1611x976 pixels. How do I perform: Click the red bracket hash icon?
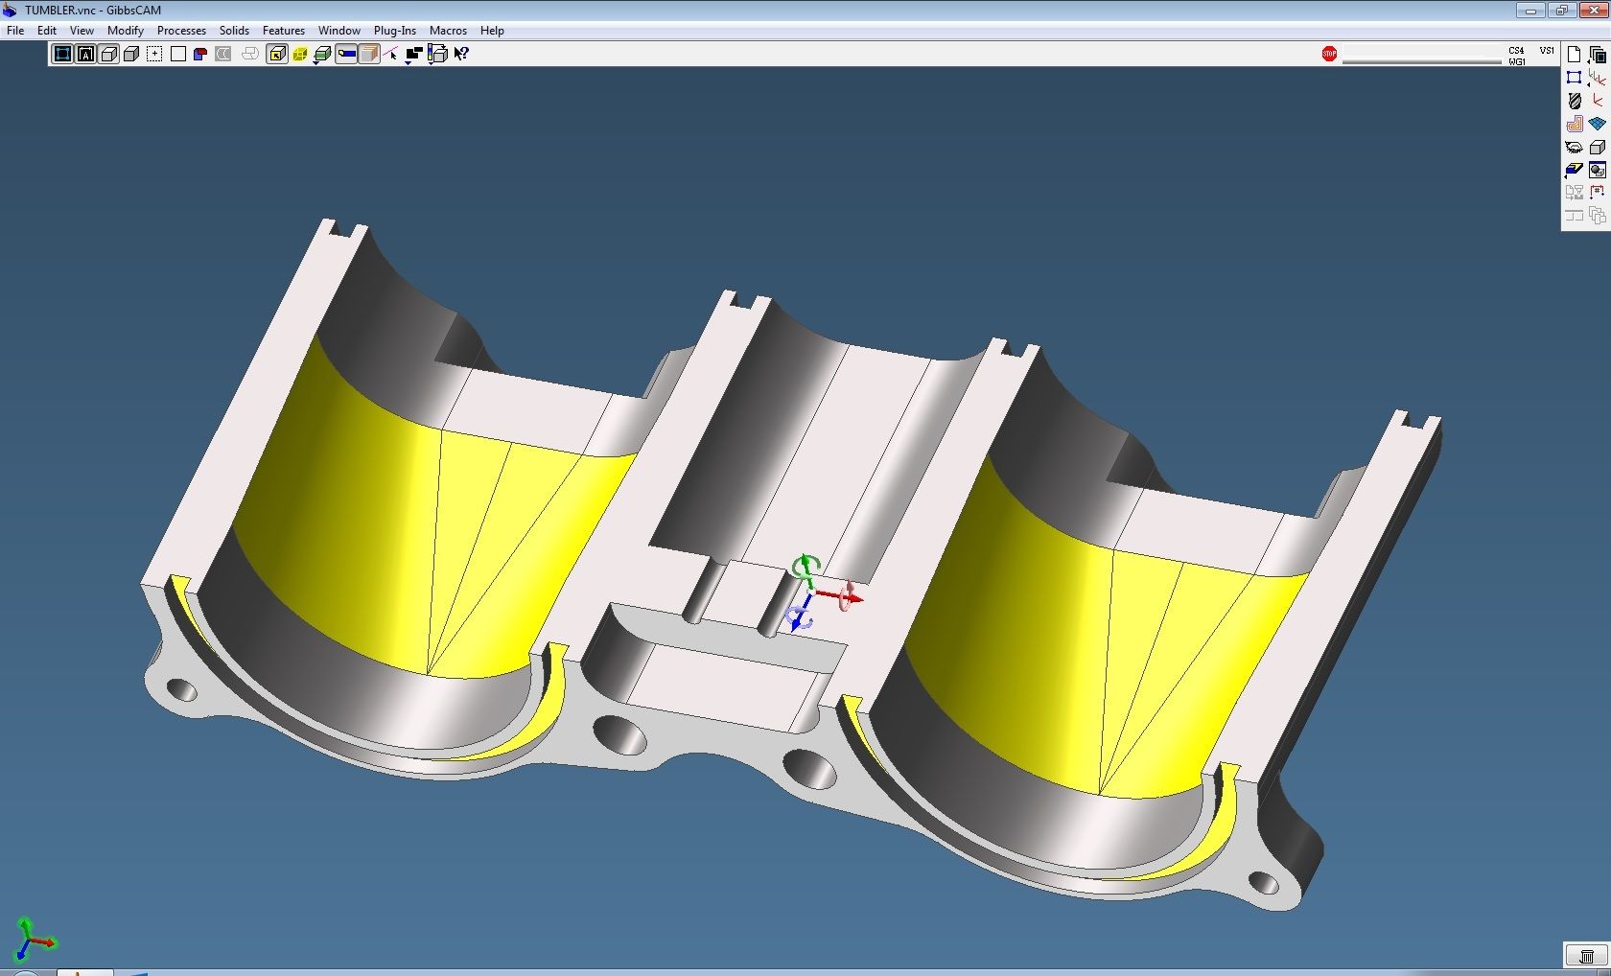coord(1597,193)
